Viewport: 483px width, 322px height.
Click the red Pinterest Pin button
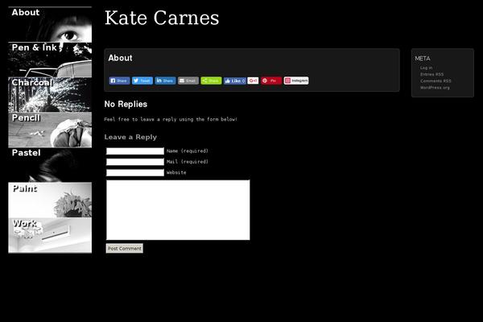click(x=271, y=80)
